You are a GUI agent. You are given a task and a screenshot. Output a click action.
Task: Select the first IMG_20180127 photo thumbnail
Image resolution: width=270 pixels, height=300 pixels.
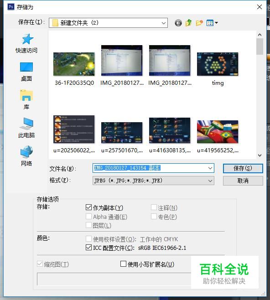[x=122, y=61]
